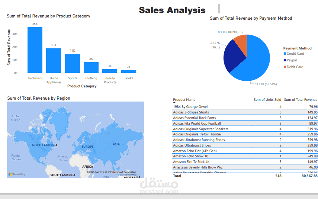This screenshot has width=318, height=199.
Task: Click the Product Category axis title
Action: (x=82, y=86)
